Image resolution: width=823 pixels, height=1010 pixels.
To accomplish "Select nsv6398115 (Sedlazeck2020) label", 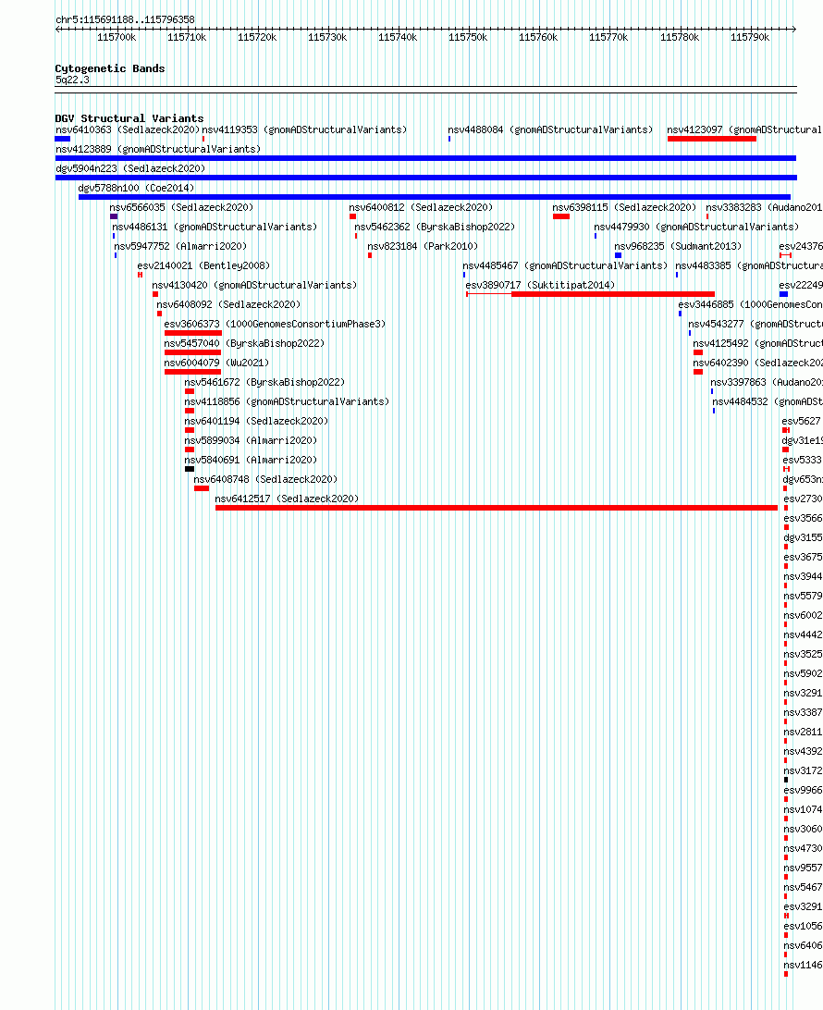I will [x=625, y=207].
